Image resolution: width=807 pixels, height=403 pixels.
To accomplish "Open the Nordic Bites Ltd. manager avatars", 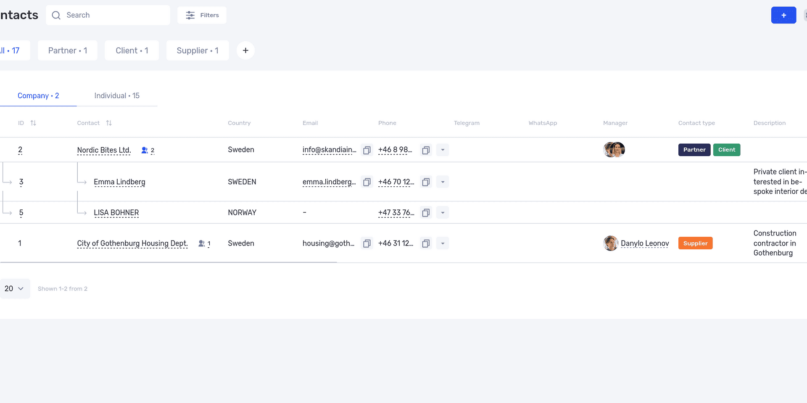I will click(614, 149).
